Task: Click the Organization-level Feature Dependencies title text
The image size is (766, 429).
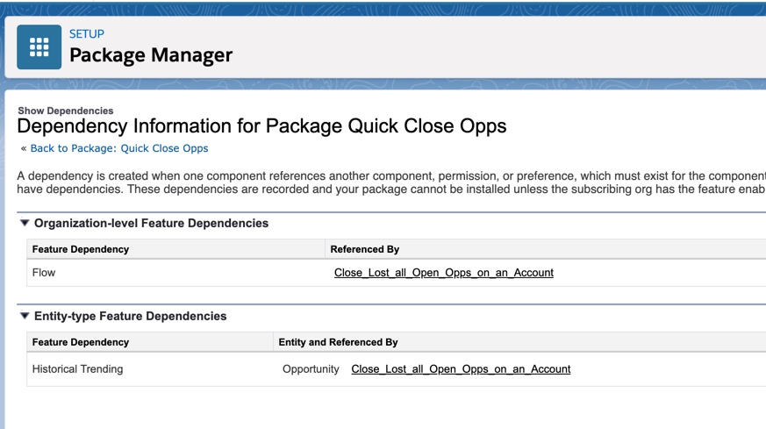Action: click(151, 224)
